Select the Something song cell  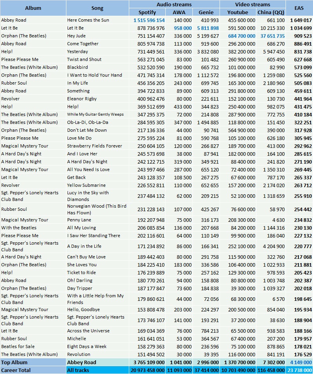pyautogui.click(x=97, y=91)
